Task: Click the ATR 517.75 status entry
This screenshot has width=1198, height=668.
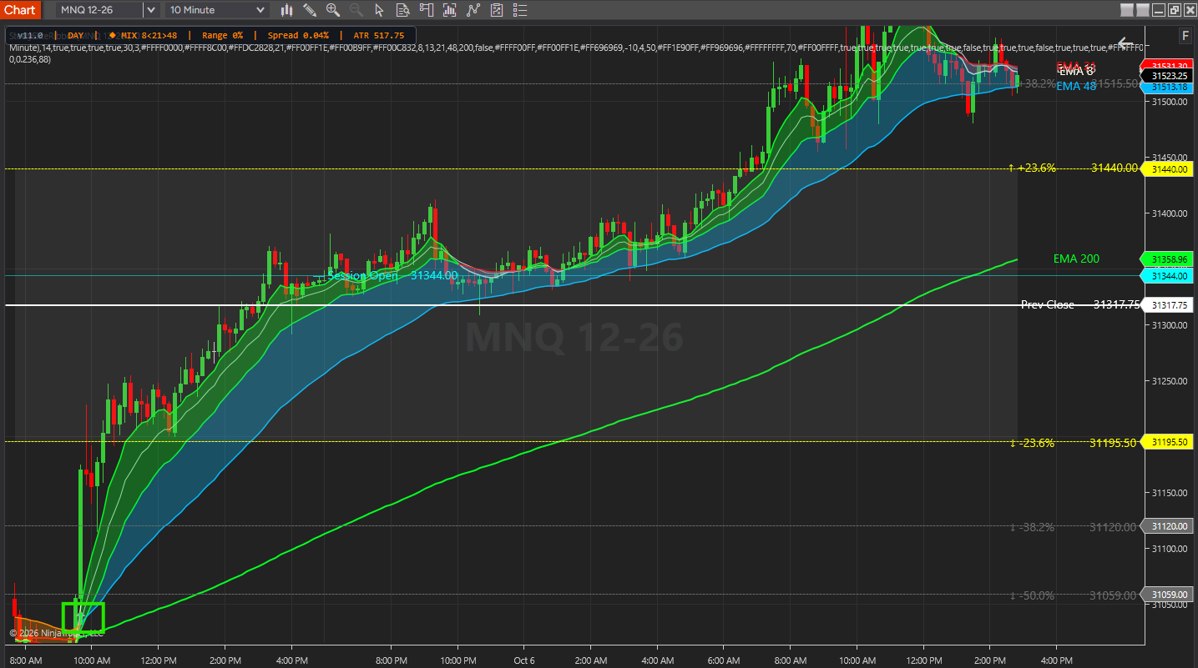Action: click(379, 35)
